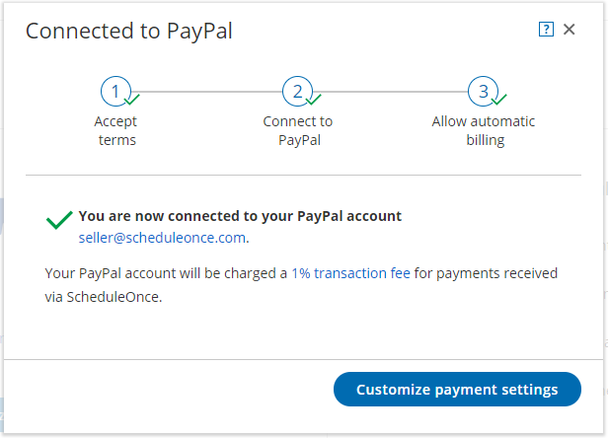Click progress line between steps 1 and 2

[206, 92]
